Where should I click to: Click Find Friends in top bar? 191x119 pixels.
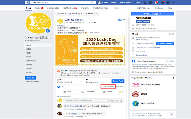click(x=125, y=2)
